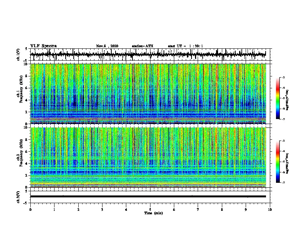Select the "start UT = 1:30:1" text
The height and width of the screenshot is (235, 304).
(x=185, y=46)
